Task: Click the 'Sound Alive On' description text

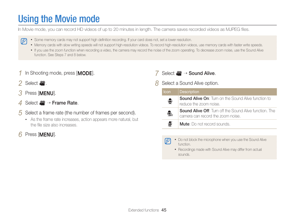Action: [225, 101]
